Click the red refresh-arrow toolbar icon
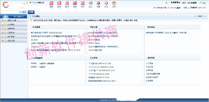The height and width of the screenshot is (102, 209). (106, 3)
